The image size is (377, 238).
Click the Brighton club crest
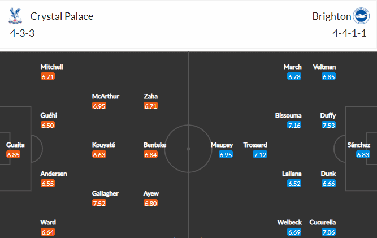(x=361, y=16)
